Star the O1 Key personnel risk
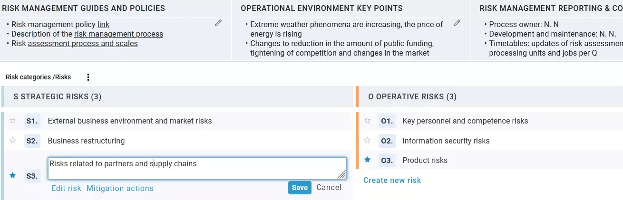Viewport: 623px width, 200px height. pos(367,121)
